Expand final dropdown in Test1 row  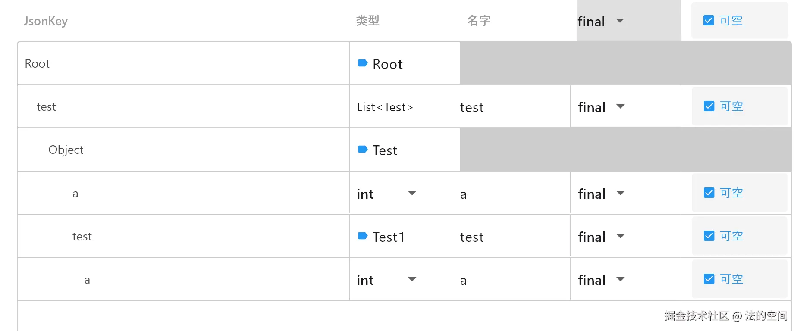[620, 236]
